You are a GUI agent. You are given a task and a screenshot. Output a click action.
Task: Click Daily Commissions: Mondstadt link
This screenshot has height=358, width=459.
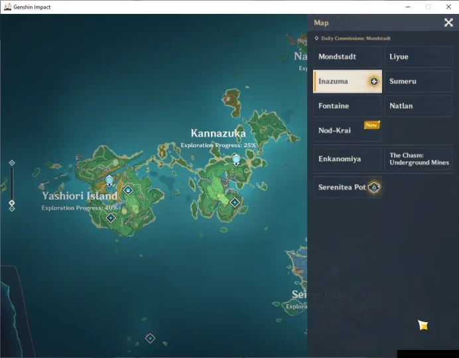pyautogui.click(x=356, y=38)
